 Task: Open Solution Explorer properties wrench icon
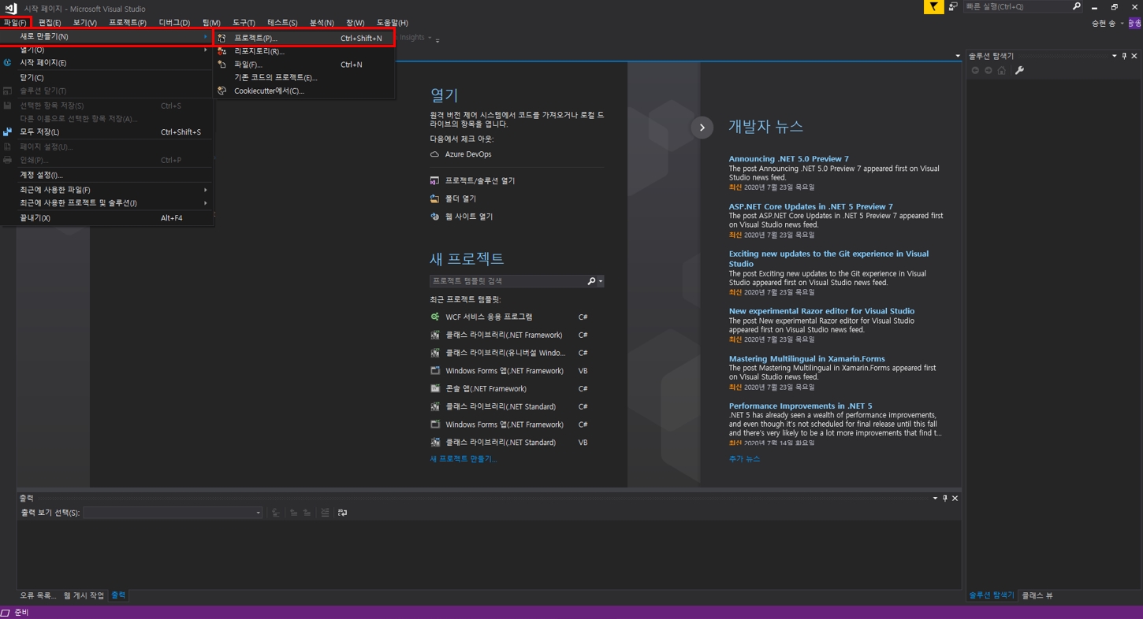[x=1019, y=70]
